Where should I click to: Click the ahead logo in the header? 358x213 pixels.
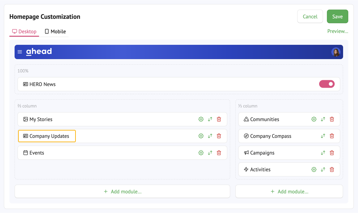point(39,51)
